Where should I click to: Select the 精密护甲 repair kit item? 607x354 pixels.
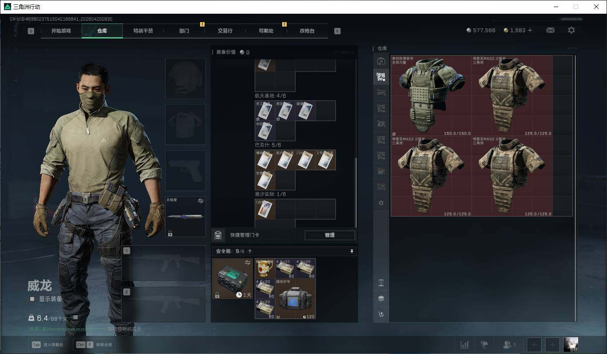296,299
